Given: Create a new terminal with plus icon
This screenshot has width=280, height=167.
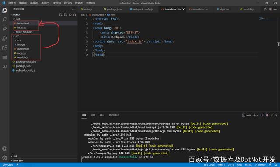Looking at the screenshot, I should 254,115.
